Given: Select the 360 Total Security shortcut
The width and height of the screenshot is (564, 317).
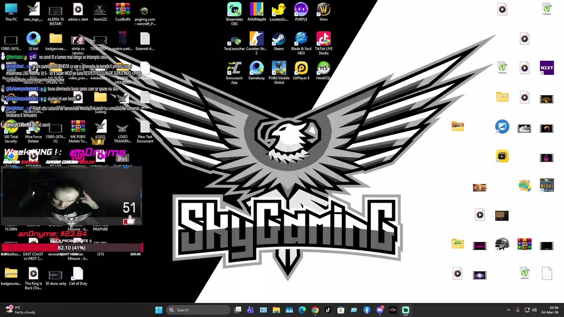Looking at the screenshot, I should coord(11,132).
